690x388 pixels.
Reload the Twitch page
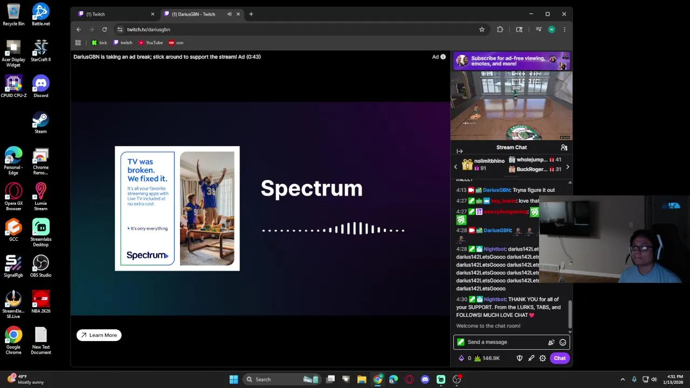pos(105,30)
